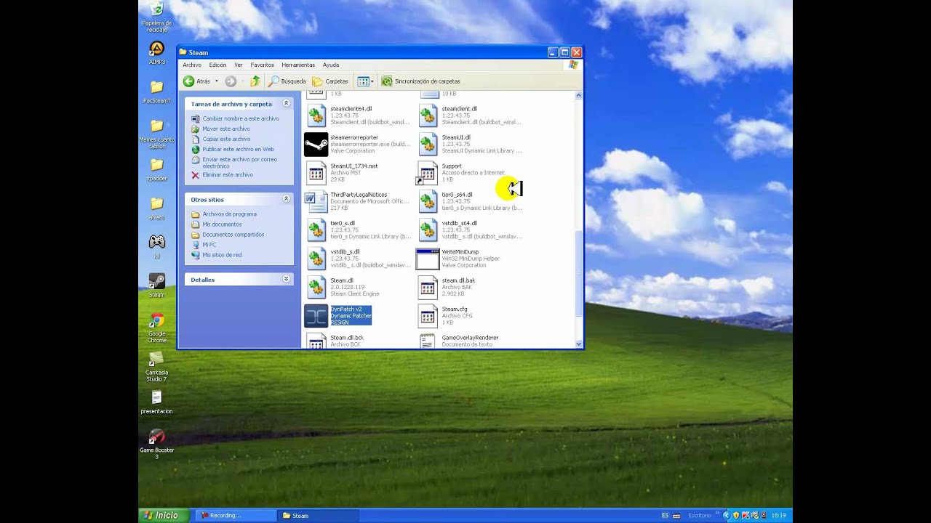
Task: Click scrollbar up arrow in file list
Action: click(x=579, y=95)
